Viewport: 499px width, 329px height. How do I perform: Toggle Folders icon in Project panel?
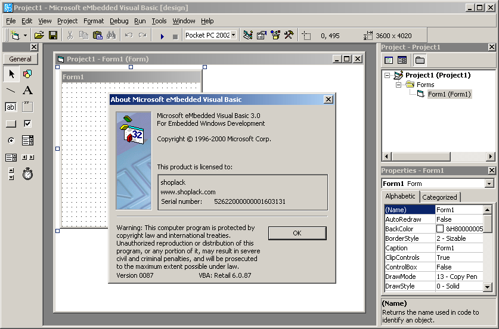420,60
